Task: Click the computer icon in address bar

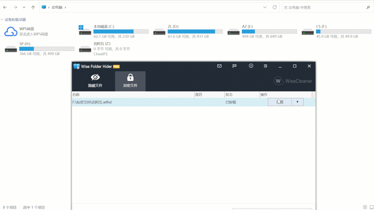Action: (44, 7)
